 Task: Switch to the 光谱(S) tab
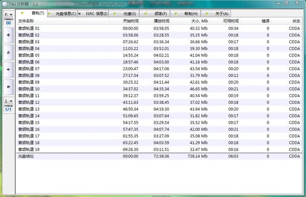124,14
